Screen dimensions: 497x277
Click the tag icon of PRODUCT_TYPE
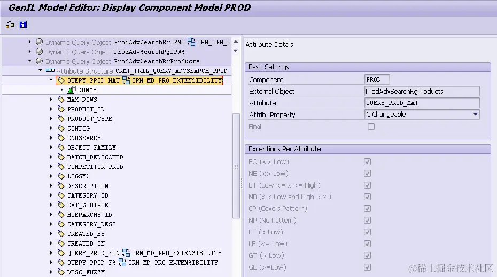(61, 119)
